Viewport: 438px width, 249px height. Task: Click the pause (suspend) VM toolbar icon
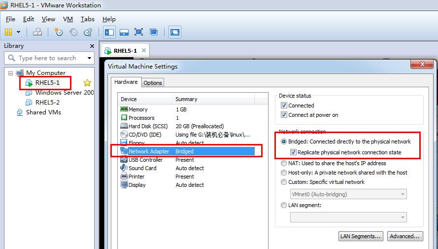coord(8,32)
